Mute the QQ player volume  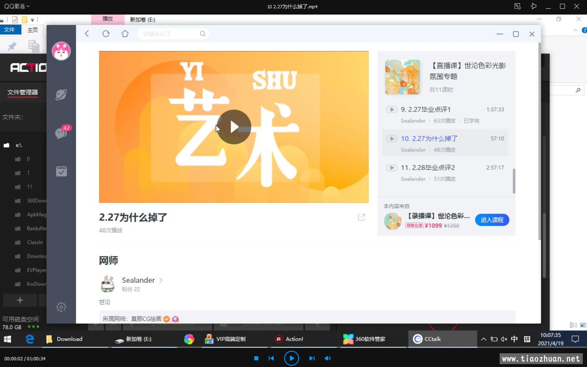[x=328, y=358]
